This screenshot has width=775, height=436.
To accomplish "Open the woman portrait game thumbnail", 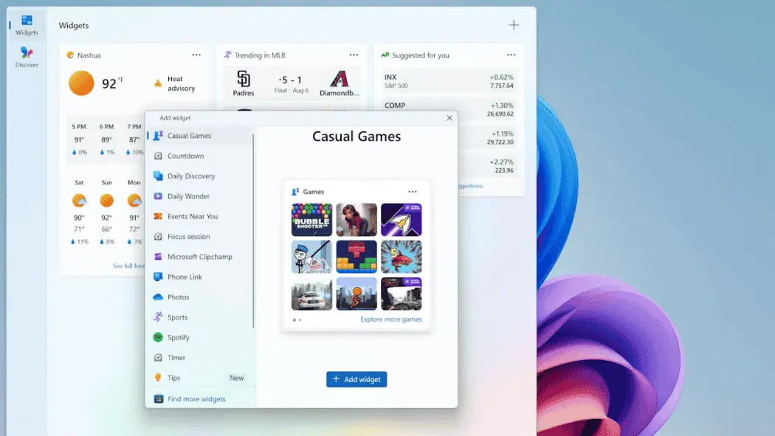I will point(356,220).
